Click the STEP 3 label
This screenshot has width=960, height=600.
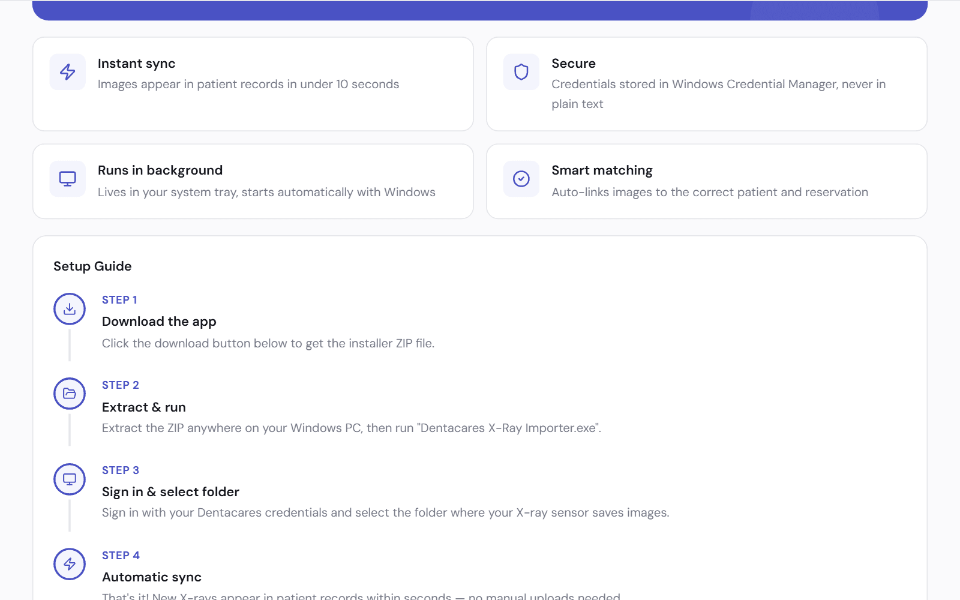click(x=121, y=470)
